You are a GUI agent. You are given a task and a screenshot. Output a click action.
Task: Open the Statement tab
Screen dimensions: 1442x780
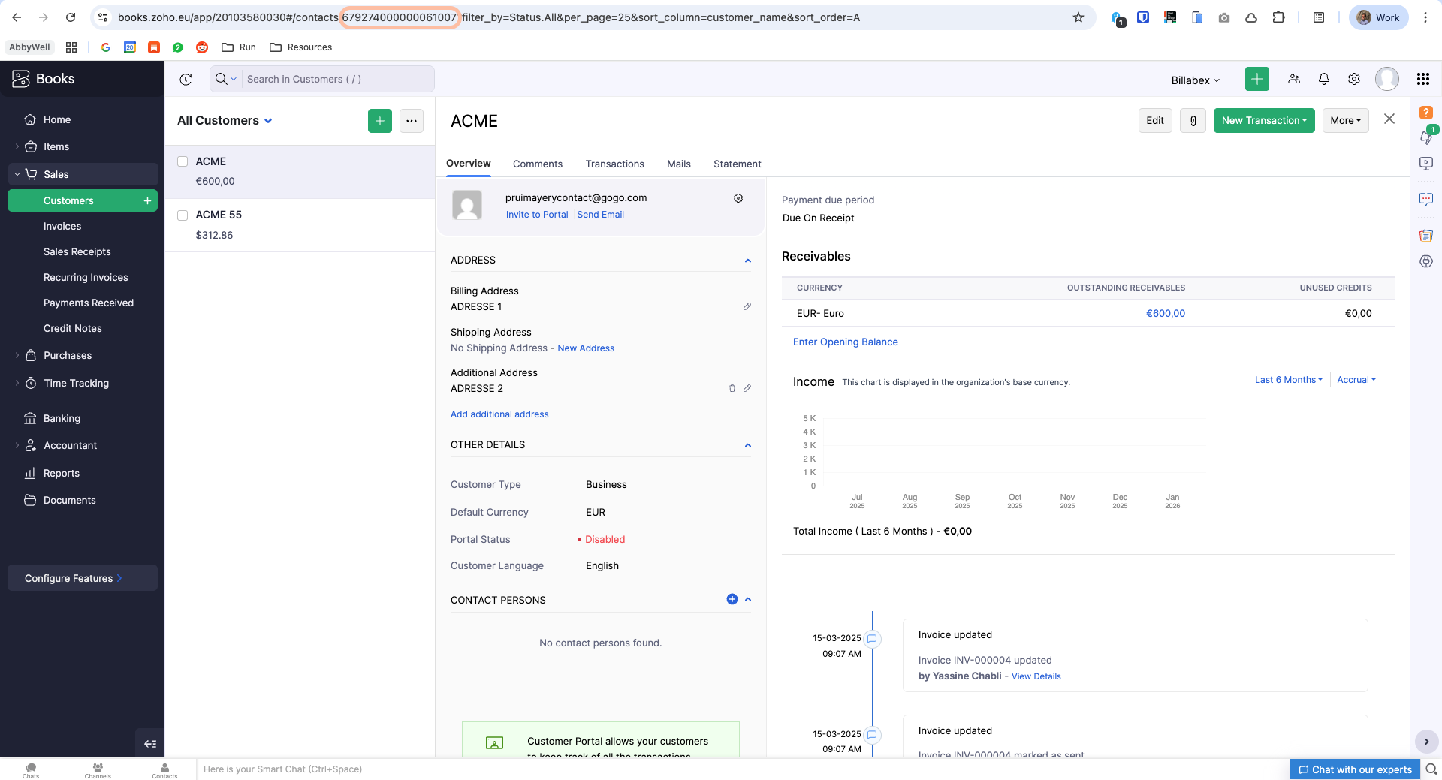(x=737, y=164)
